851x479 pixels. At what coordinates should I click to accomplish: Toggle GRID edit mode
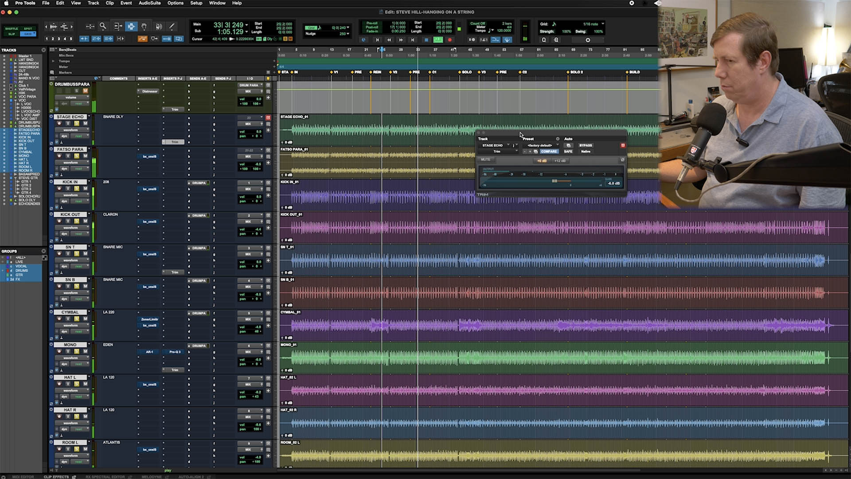28,34
